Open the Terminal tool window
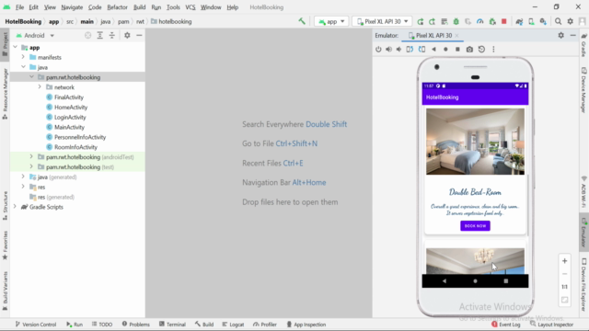Screen dimensions: 589x331 (172, 325)
